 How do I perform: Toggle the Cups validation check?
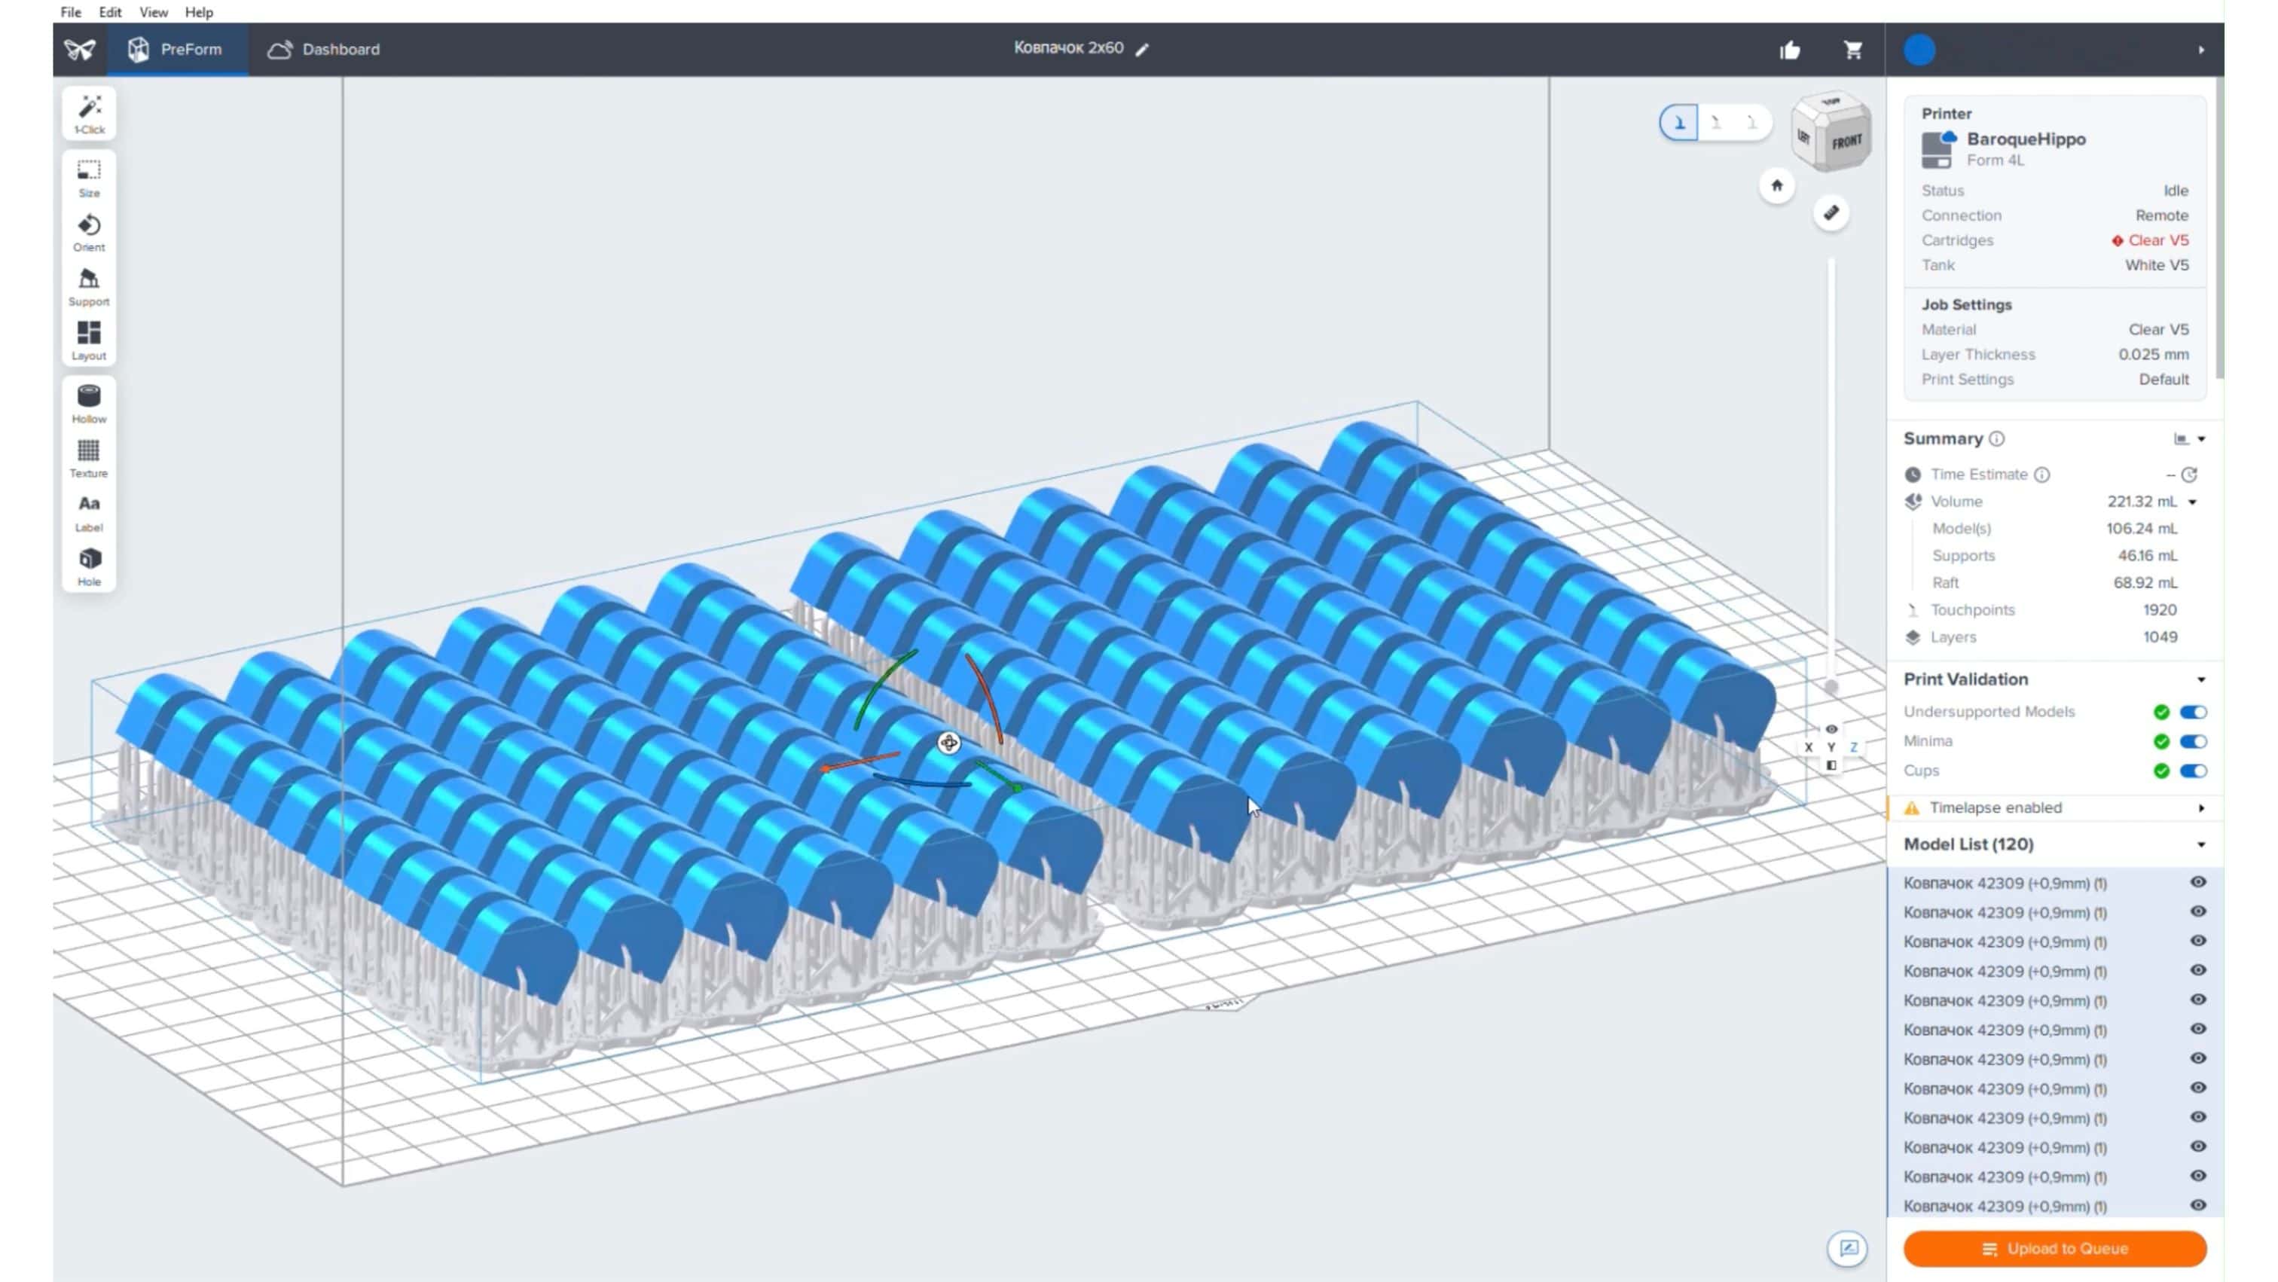coord(2194,770)
